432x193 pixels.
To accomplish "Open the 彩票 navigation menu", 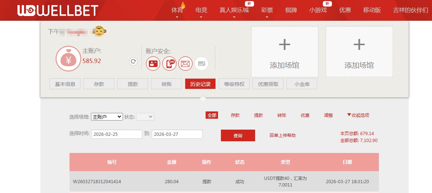I will 267,11.
